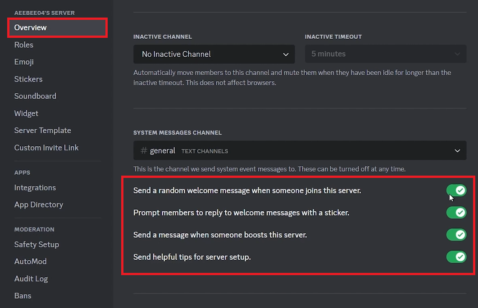Screen dimensions: 478x308
Task: Expand the System Messages Channel chevron
Action: (457, 151)
